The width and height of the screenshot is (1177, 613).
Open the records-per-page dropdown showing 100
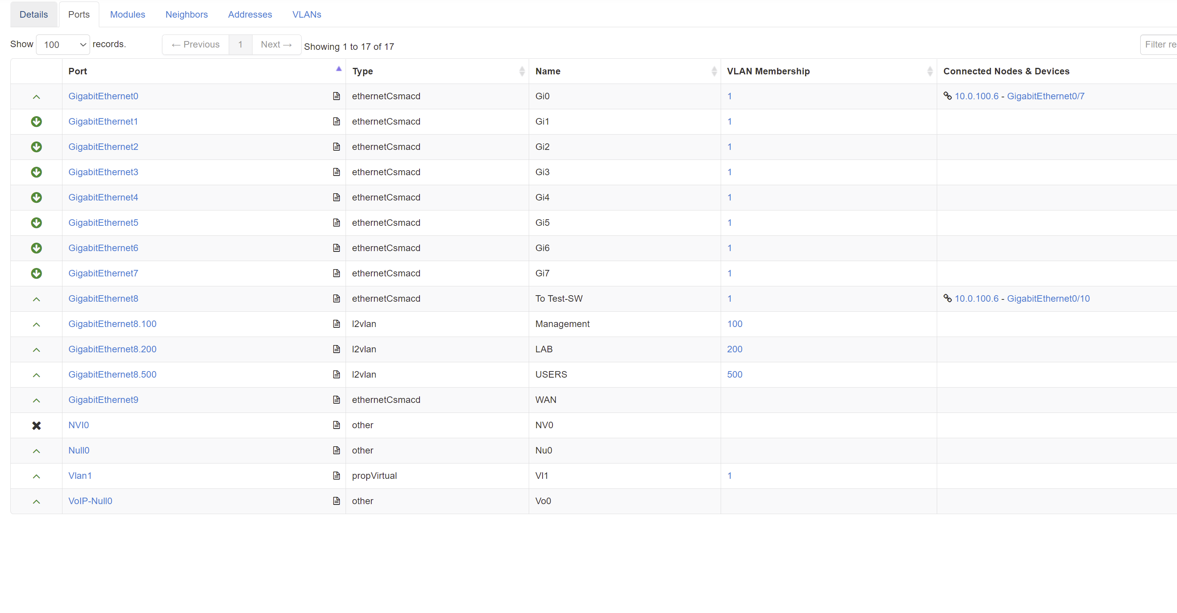62,44
